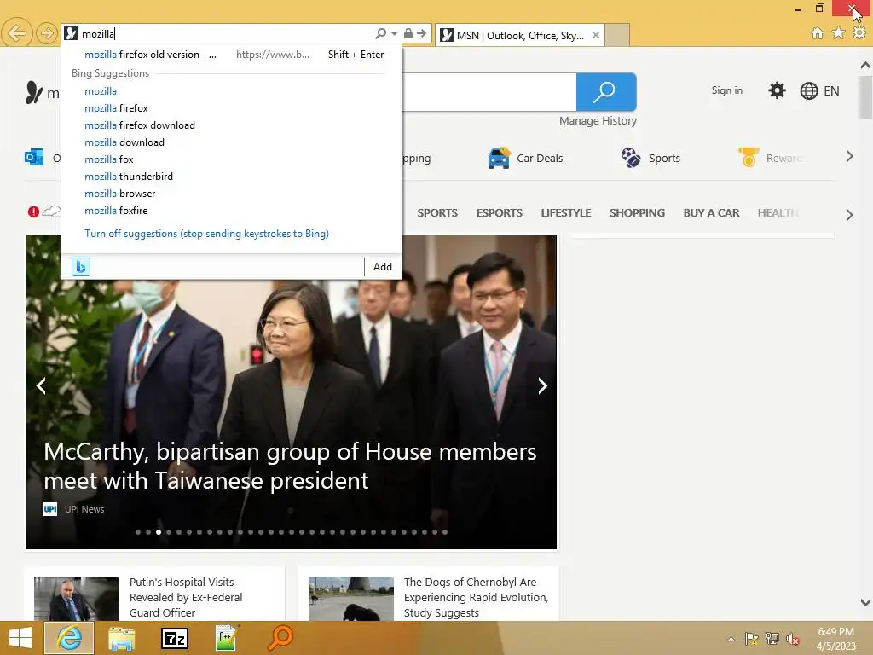Close the MSN tab with its X
Screen dimensions: 873x655
596,35
